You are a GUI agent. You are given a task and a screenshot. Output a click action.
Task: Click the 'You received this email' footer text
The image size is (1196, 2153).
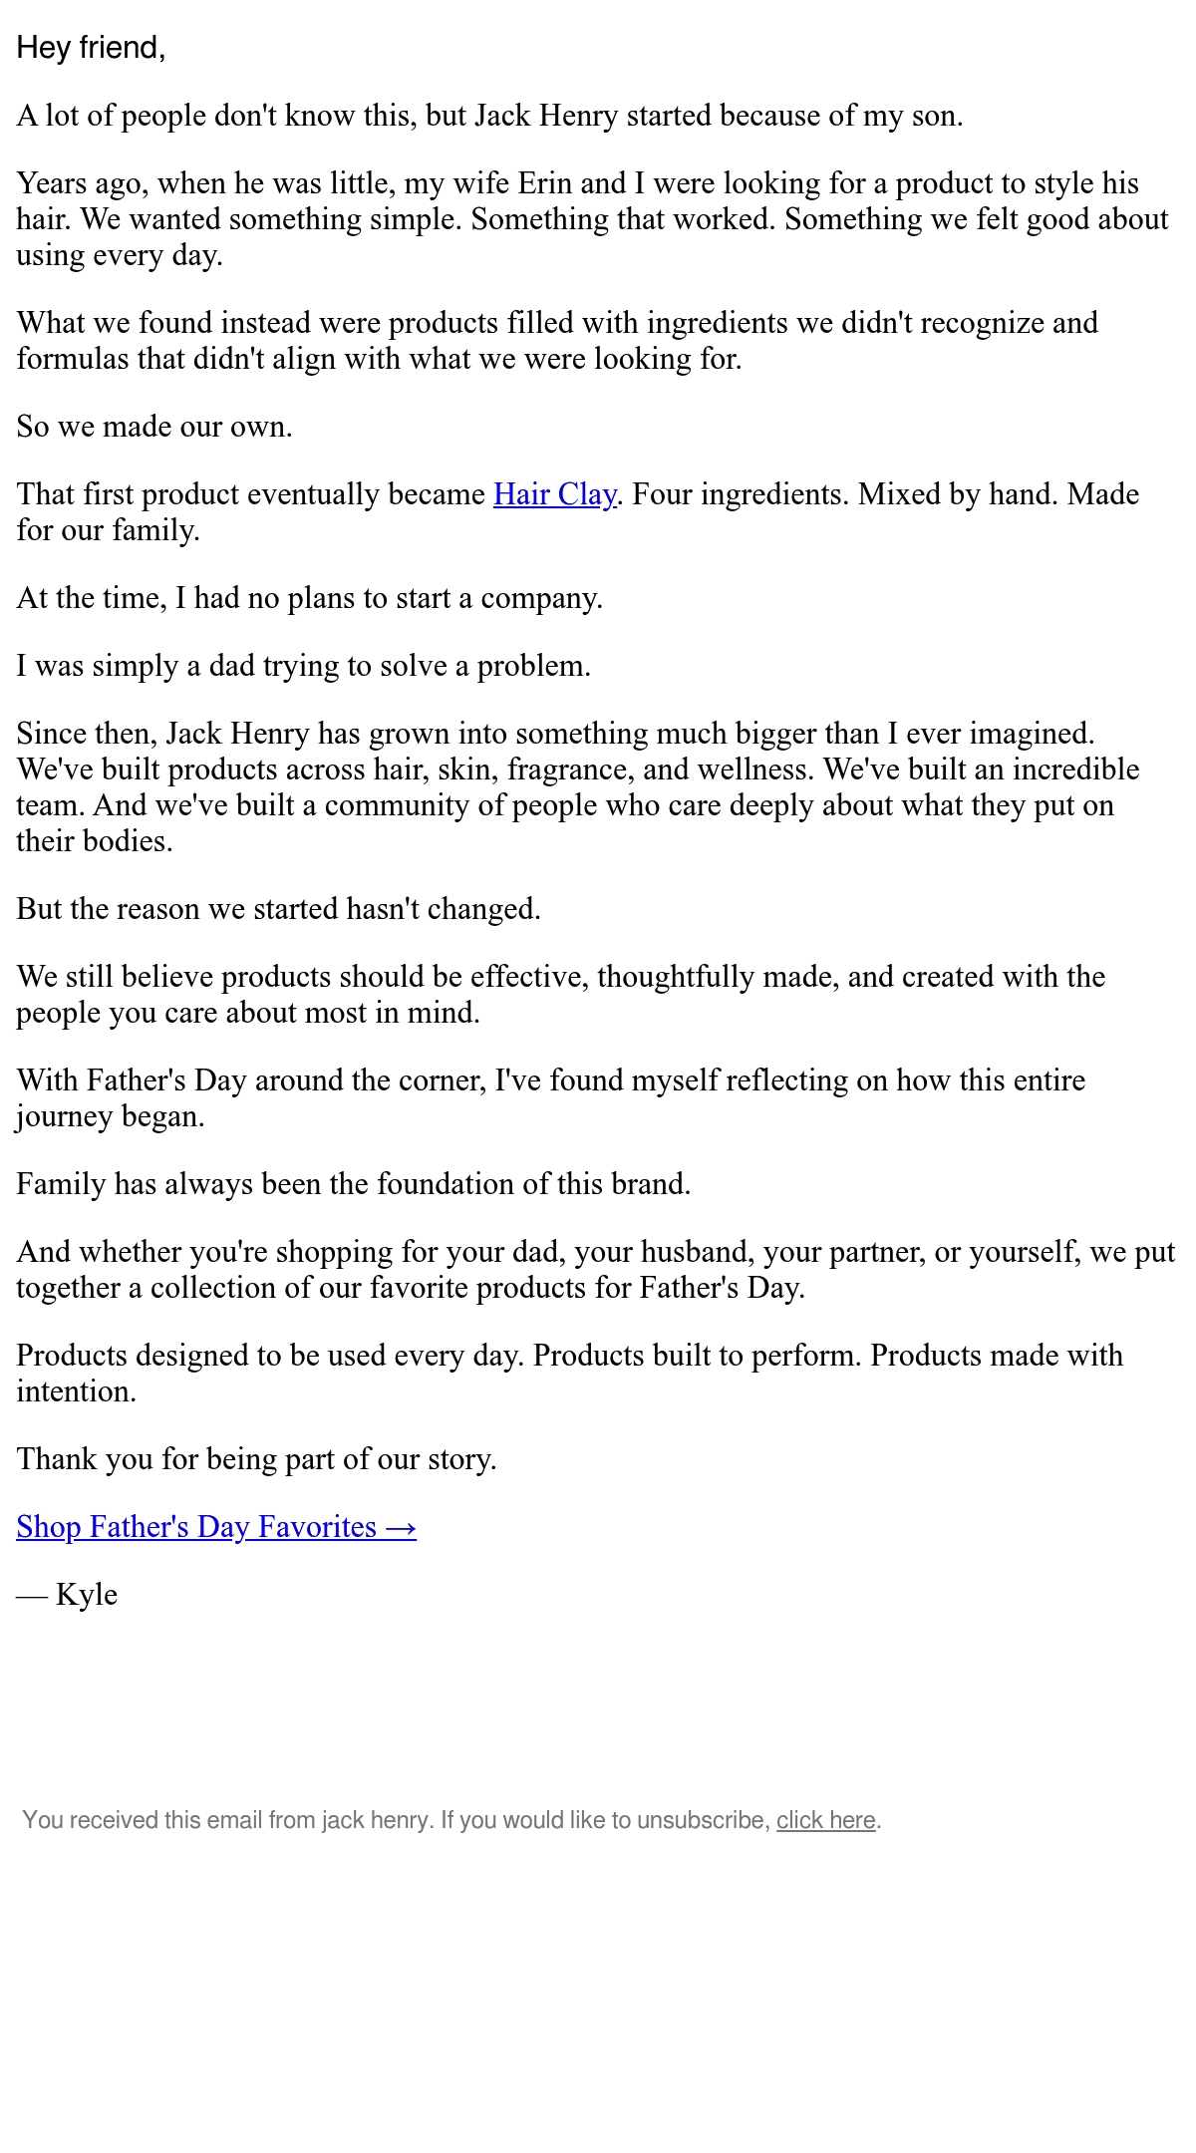450,1820
